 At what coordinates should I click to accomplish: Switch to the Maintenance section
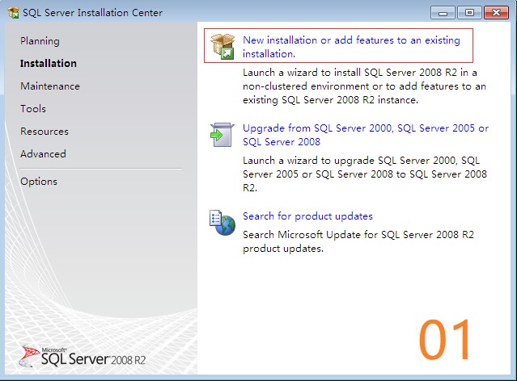[x=50, y=86]
